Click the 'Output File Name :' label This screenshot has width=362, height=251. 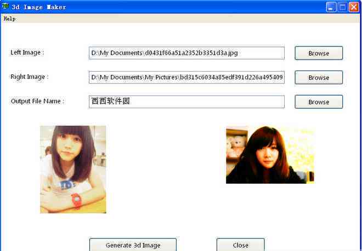[x=37, y=101]
